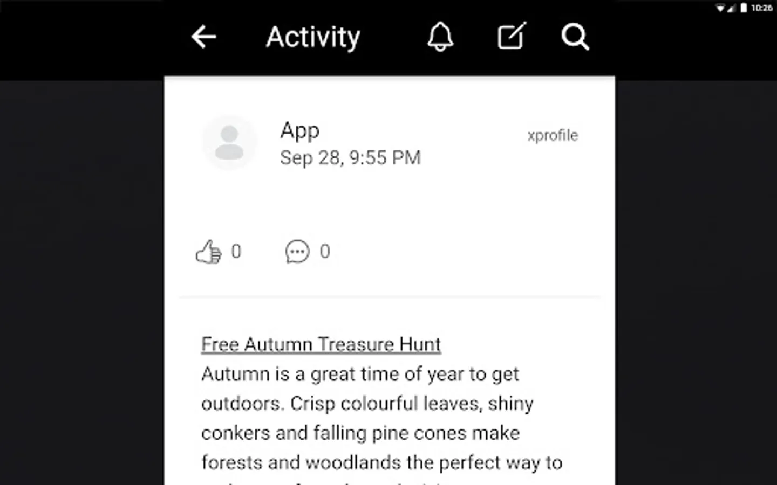Click the Activity title

pyautogui.click(x=313, y=37)
